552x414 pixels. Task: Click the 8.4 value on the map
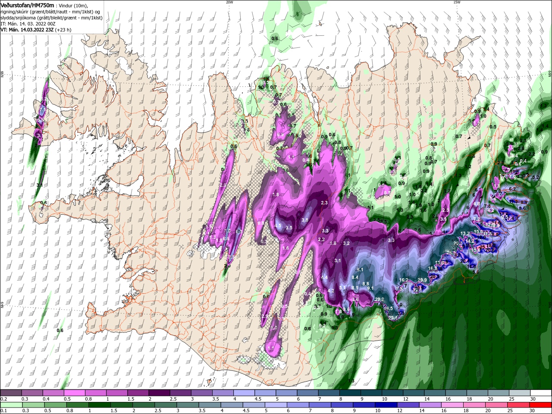pyautogui.click(x=355, y=277)
